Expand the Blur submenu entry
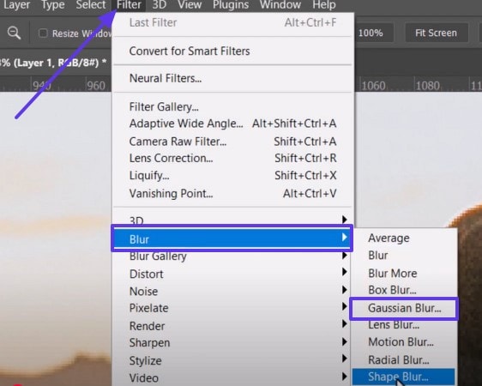Screen dimensions: 482x386 (232, 238)
